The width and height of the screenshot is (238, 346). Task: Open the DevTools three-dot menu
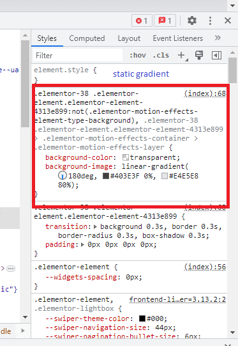(x=211, y=20)
